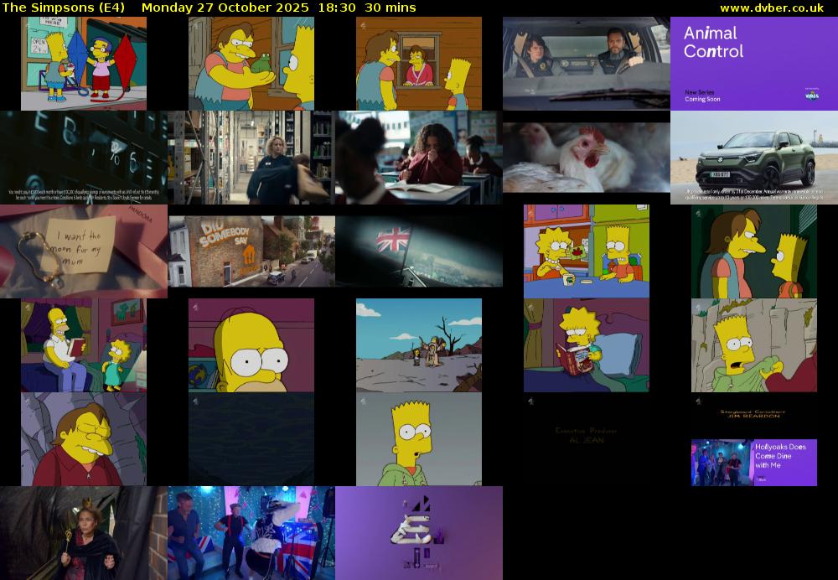
Task: Open the Union Jack flag scene thumbnail
Action: pos(417,249)
